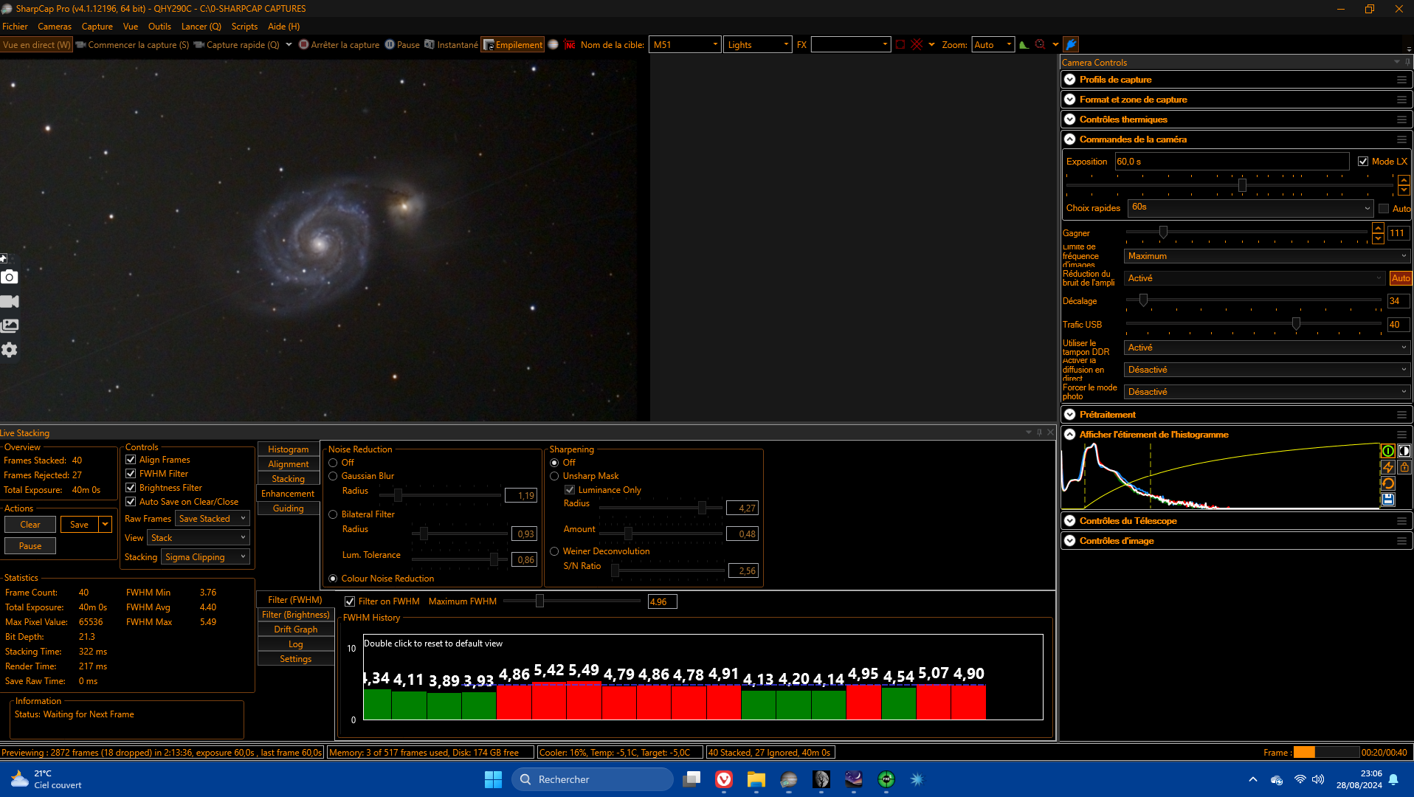Viewport: 1414px width, 797px height.
Task: Open File Explorer on the taskbar
Action: (756, 779)
